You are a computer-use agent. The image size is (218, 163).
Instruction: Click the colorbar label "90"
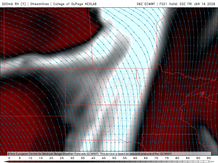[198, 158]
